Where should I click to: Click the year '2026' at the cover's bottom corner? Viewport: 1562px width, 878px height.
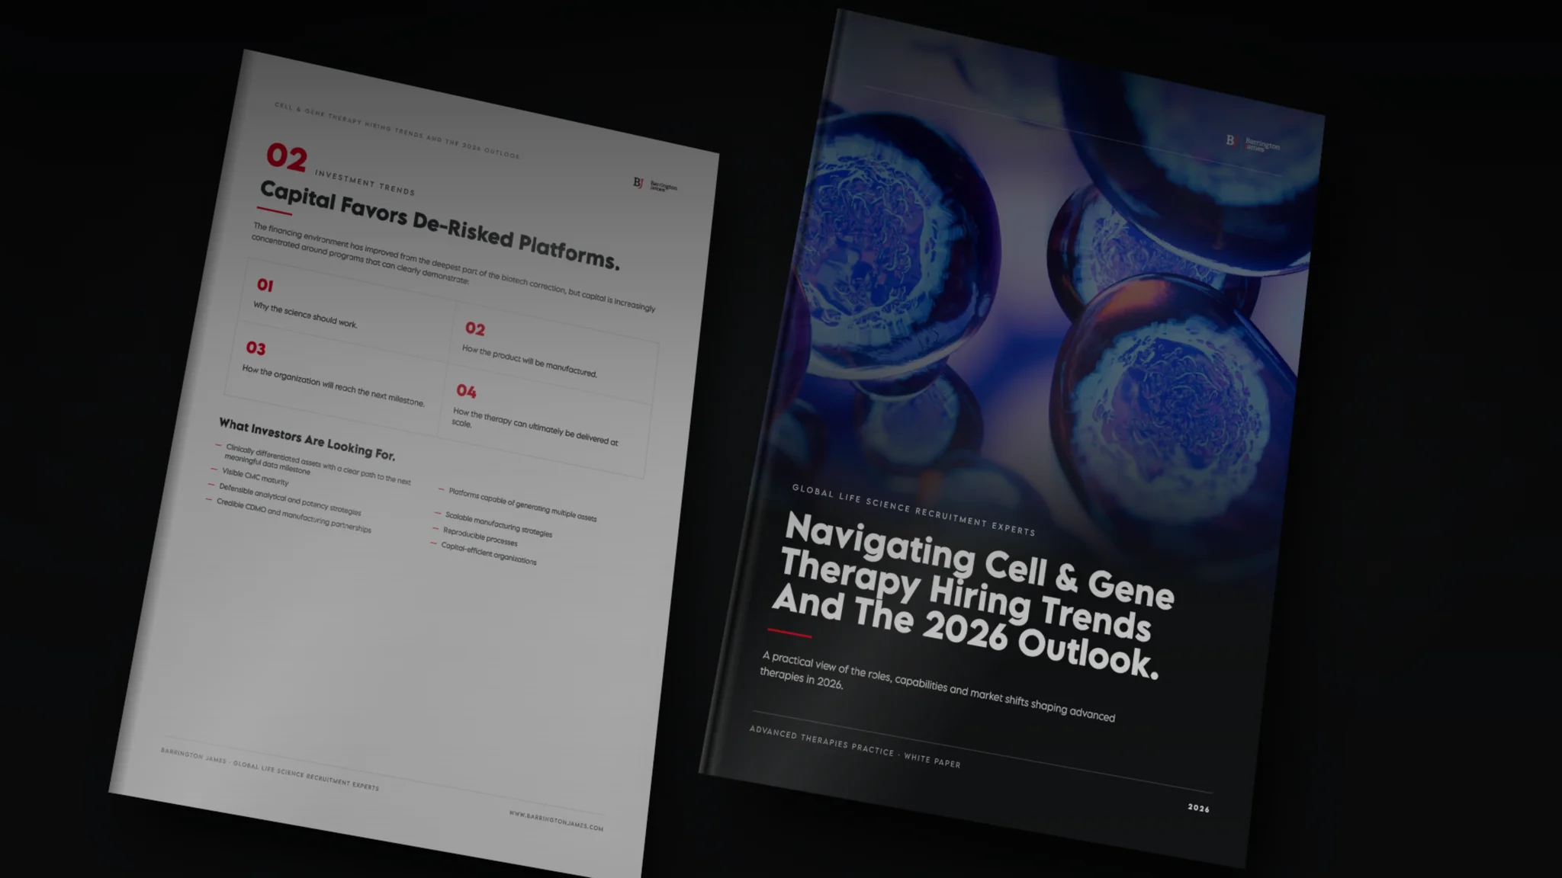[x=1198, y=808]
